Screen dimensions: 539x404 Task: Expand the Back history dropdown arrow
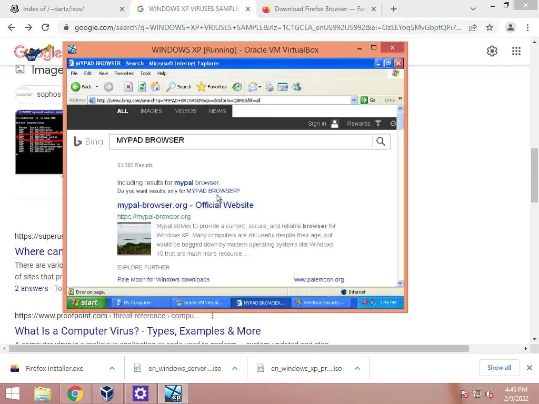coord(97,87)
